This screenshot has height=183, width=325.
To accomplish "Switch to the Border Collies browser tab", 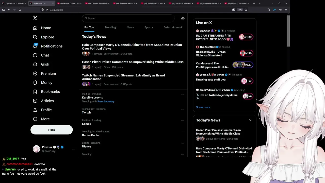I will (69, 3).
